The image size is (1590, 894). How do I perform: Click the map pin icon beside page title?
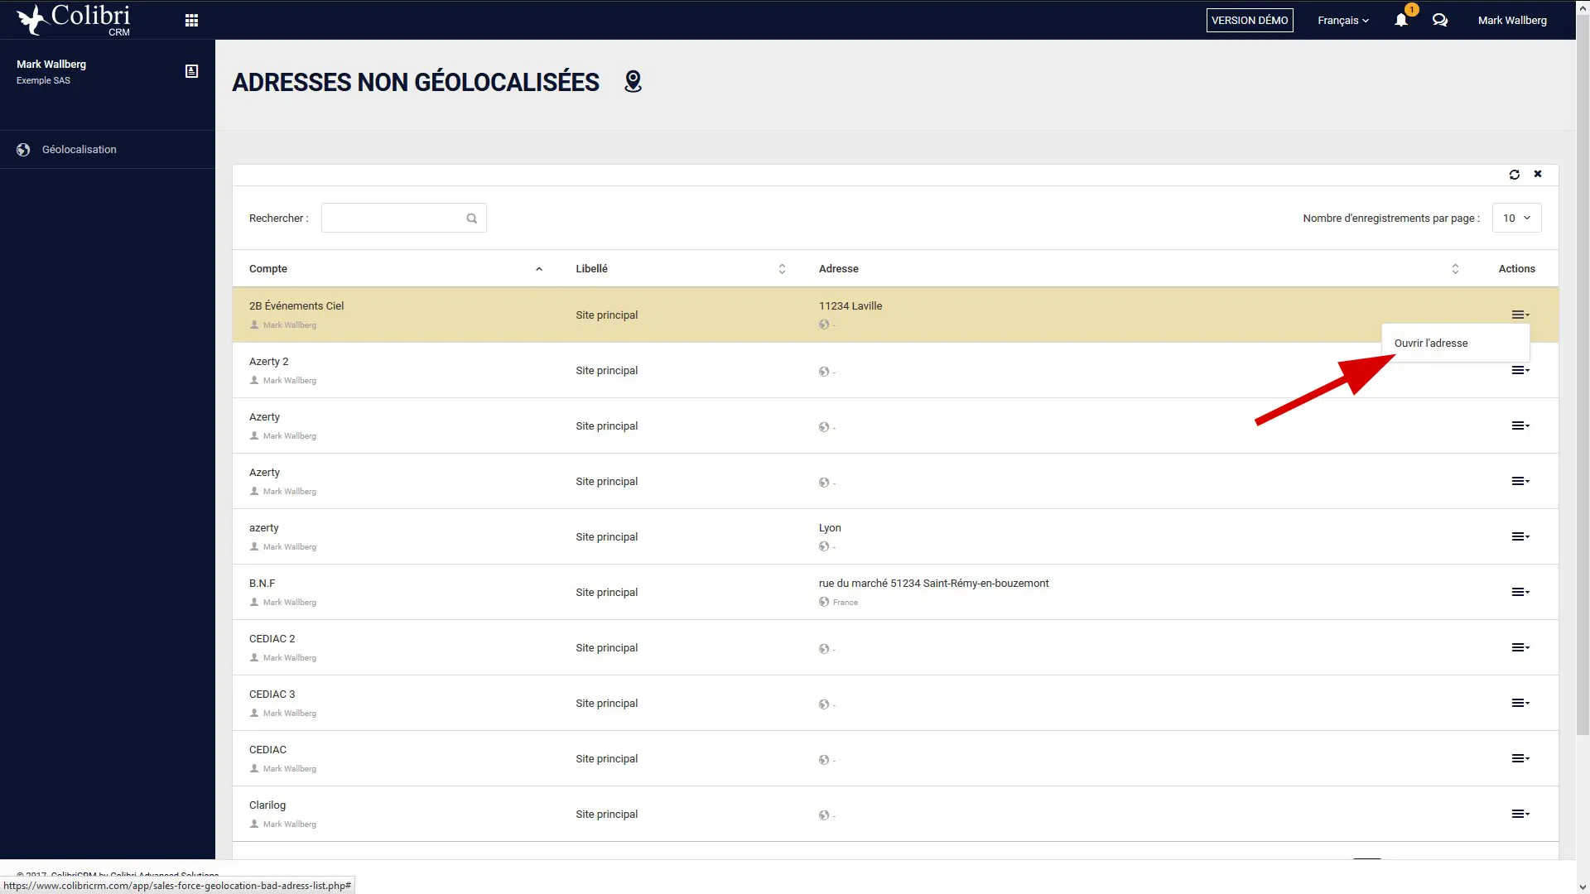pos(633,82)
